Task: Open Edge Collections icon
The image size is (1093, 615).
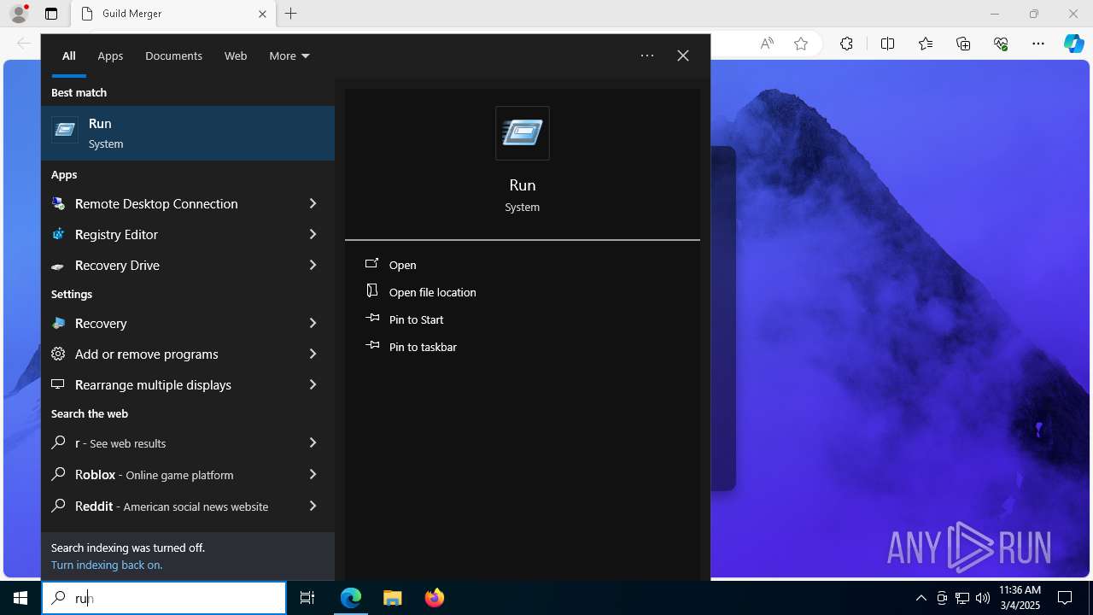Action: (963, 44)
